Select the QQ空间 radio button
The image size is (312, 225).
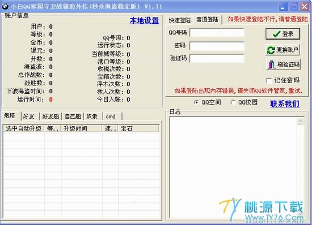(196, 102)
